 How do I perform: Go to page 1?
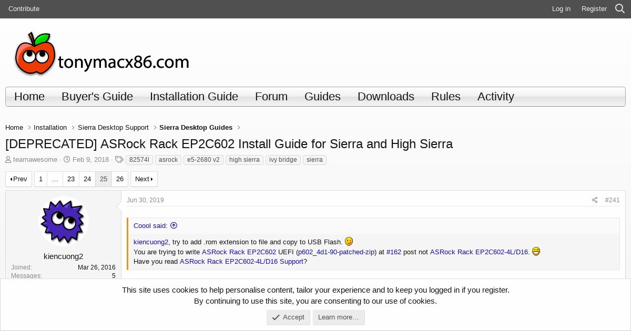[40, 179]
